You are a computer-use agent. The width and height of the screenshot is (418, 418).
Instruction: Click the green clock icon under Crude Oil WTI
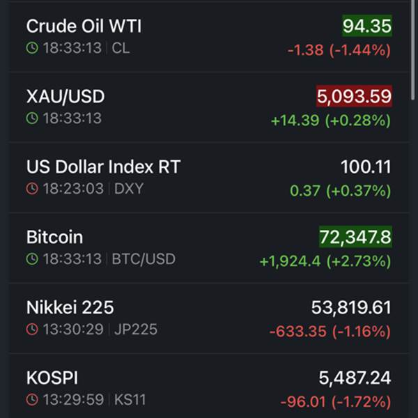point(32,49)
